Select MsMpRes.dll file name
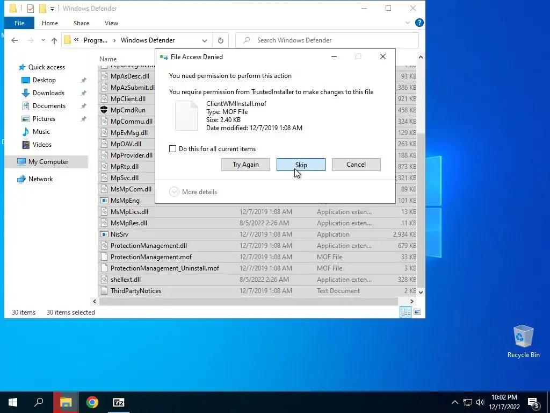This screenshot has height=413, width=550. [x=129, y=223]
